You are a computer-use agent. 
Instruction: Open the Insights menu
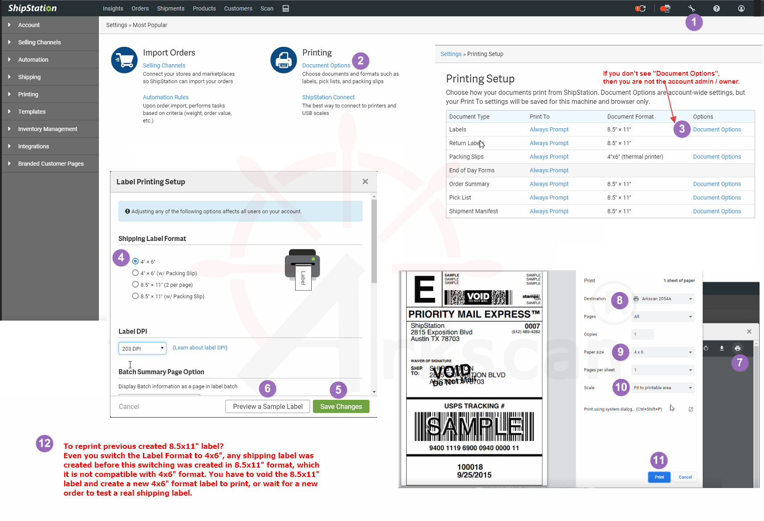pyautogui.click(x=113, y=8)
